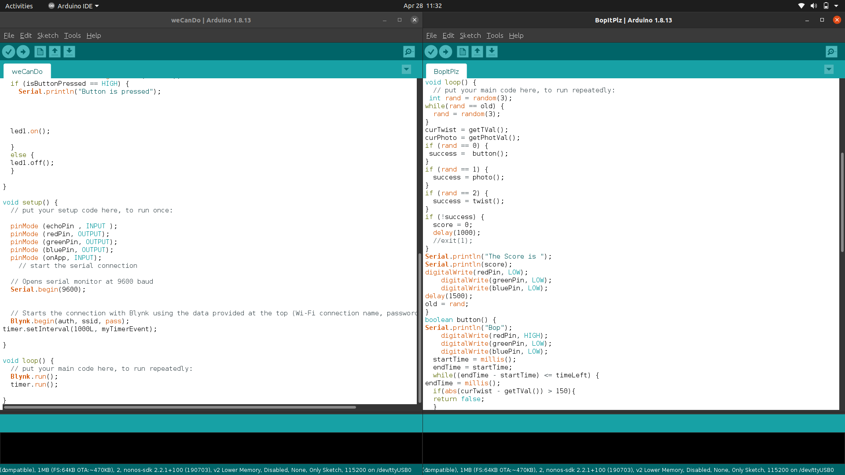Viewport: 845px width, 475px height.
Task: Select the weCanDo sketch tab
Action: tap(27, 71)
